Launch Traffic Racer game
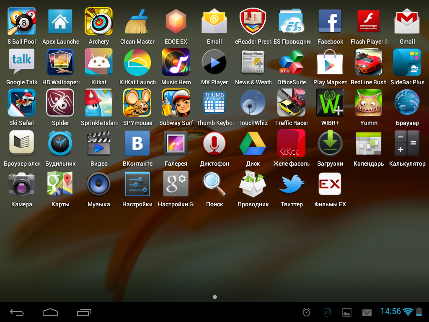The image size is (429, 322). (292, 103)
